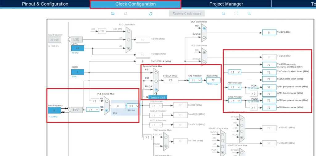Click the FCLK Cortex clock value box
This screenshot has height=156, width=316.
pyautogui.click(x=269, y=79)
